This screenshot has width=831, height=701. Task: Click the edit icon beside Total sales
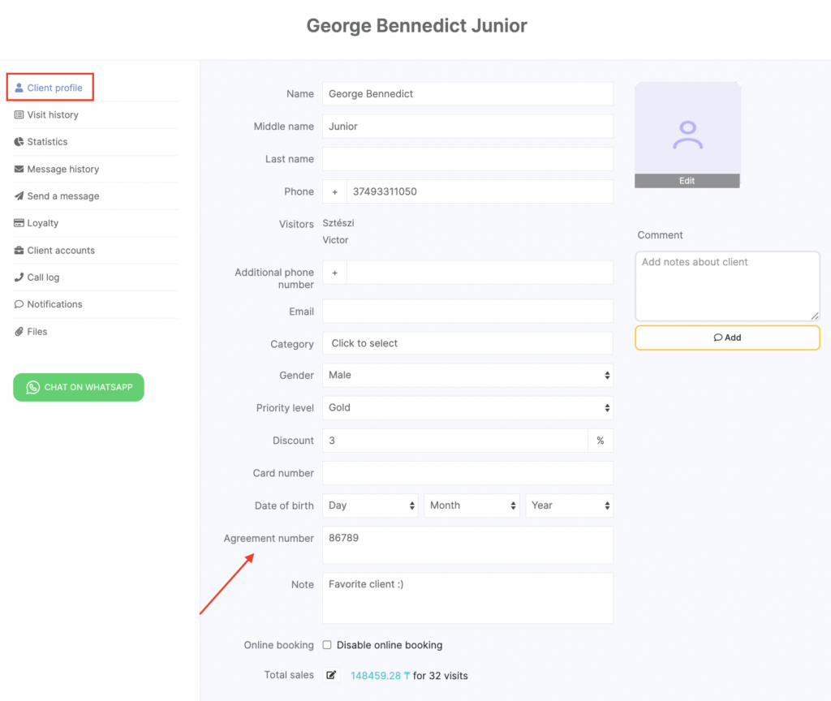coord(331,675)
